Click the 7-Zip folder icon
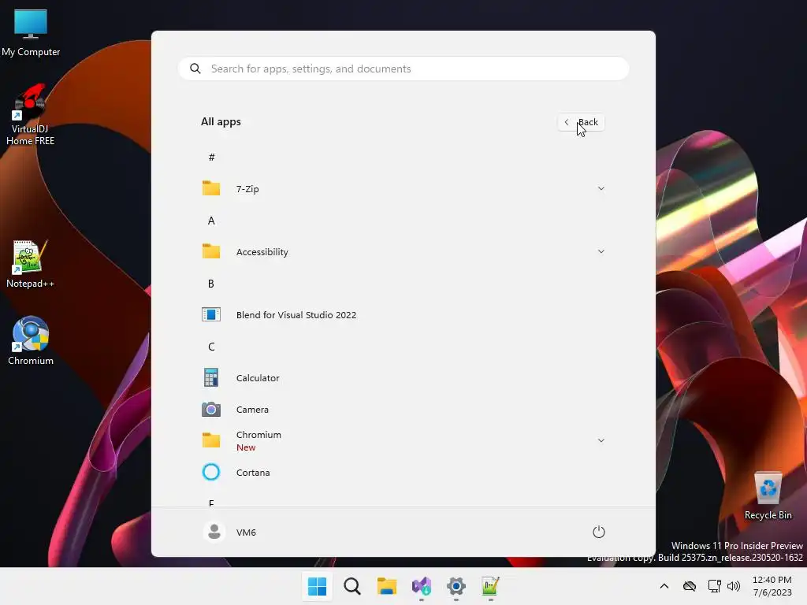This screenshot has width=807, height=605. coord(211,188)
